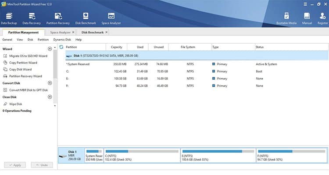329x175 pixels.
Task: Click Migrate OS to SSD/HD Wizard link
Action: tap(29, 56)
